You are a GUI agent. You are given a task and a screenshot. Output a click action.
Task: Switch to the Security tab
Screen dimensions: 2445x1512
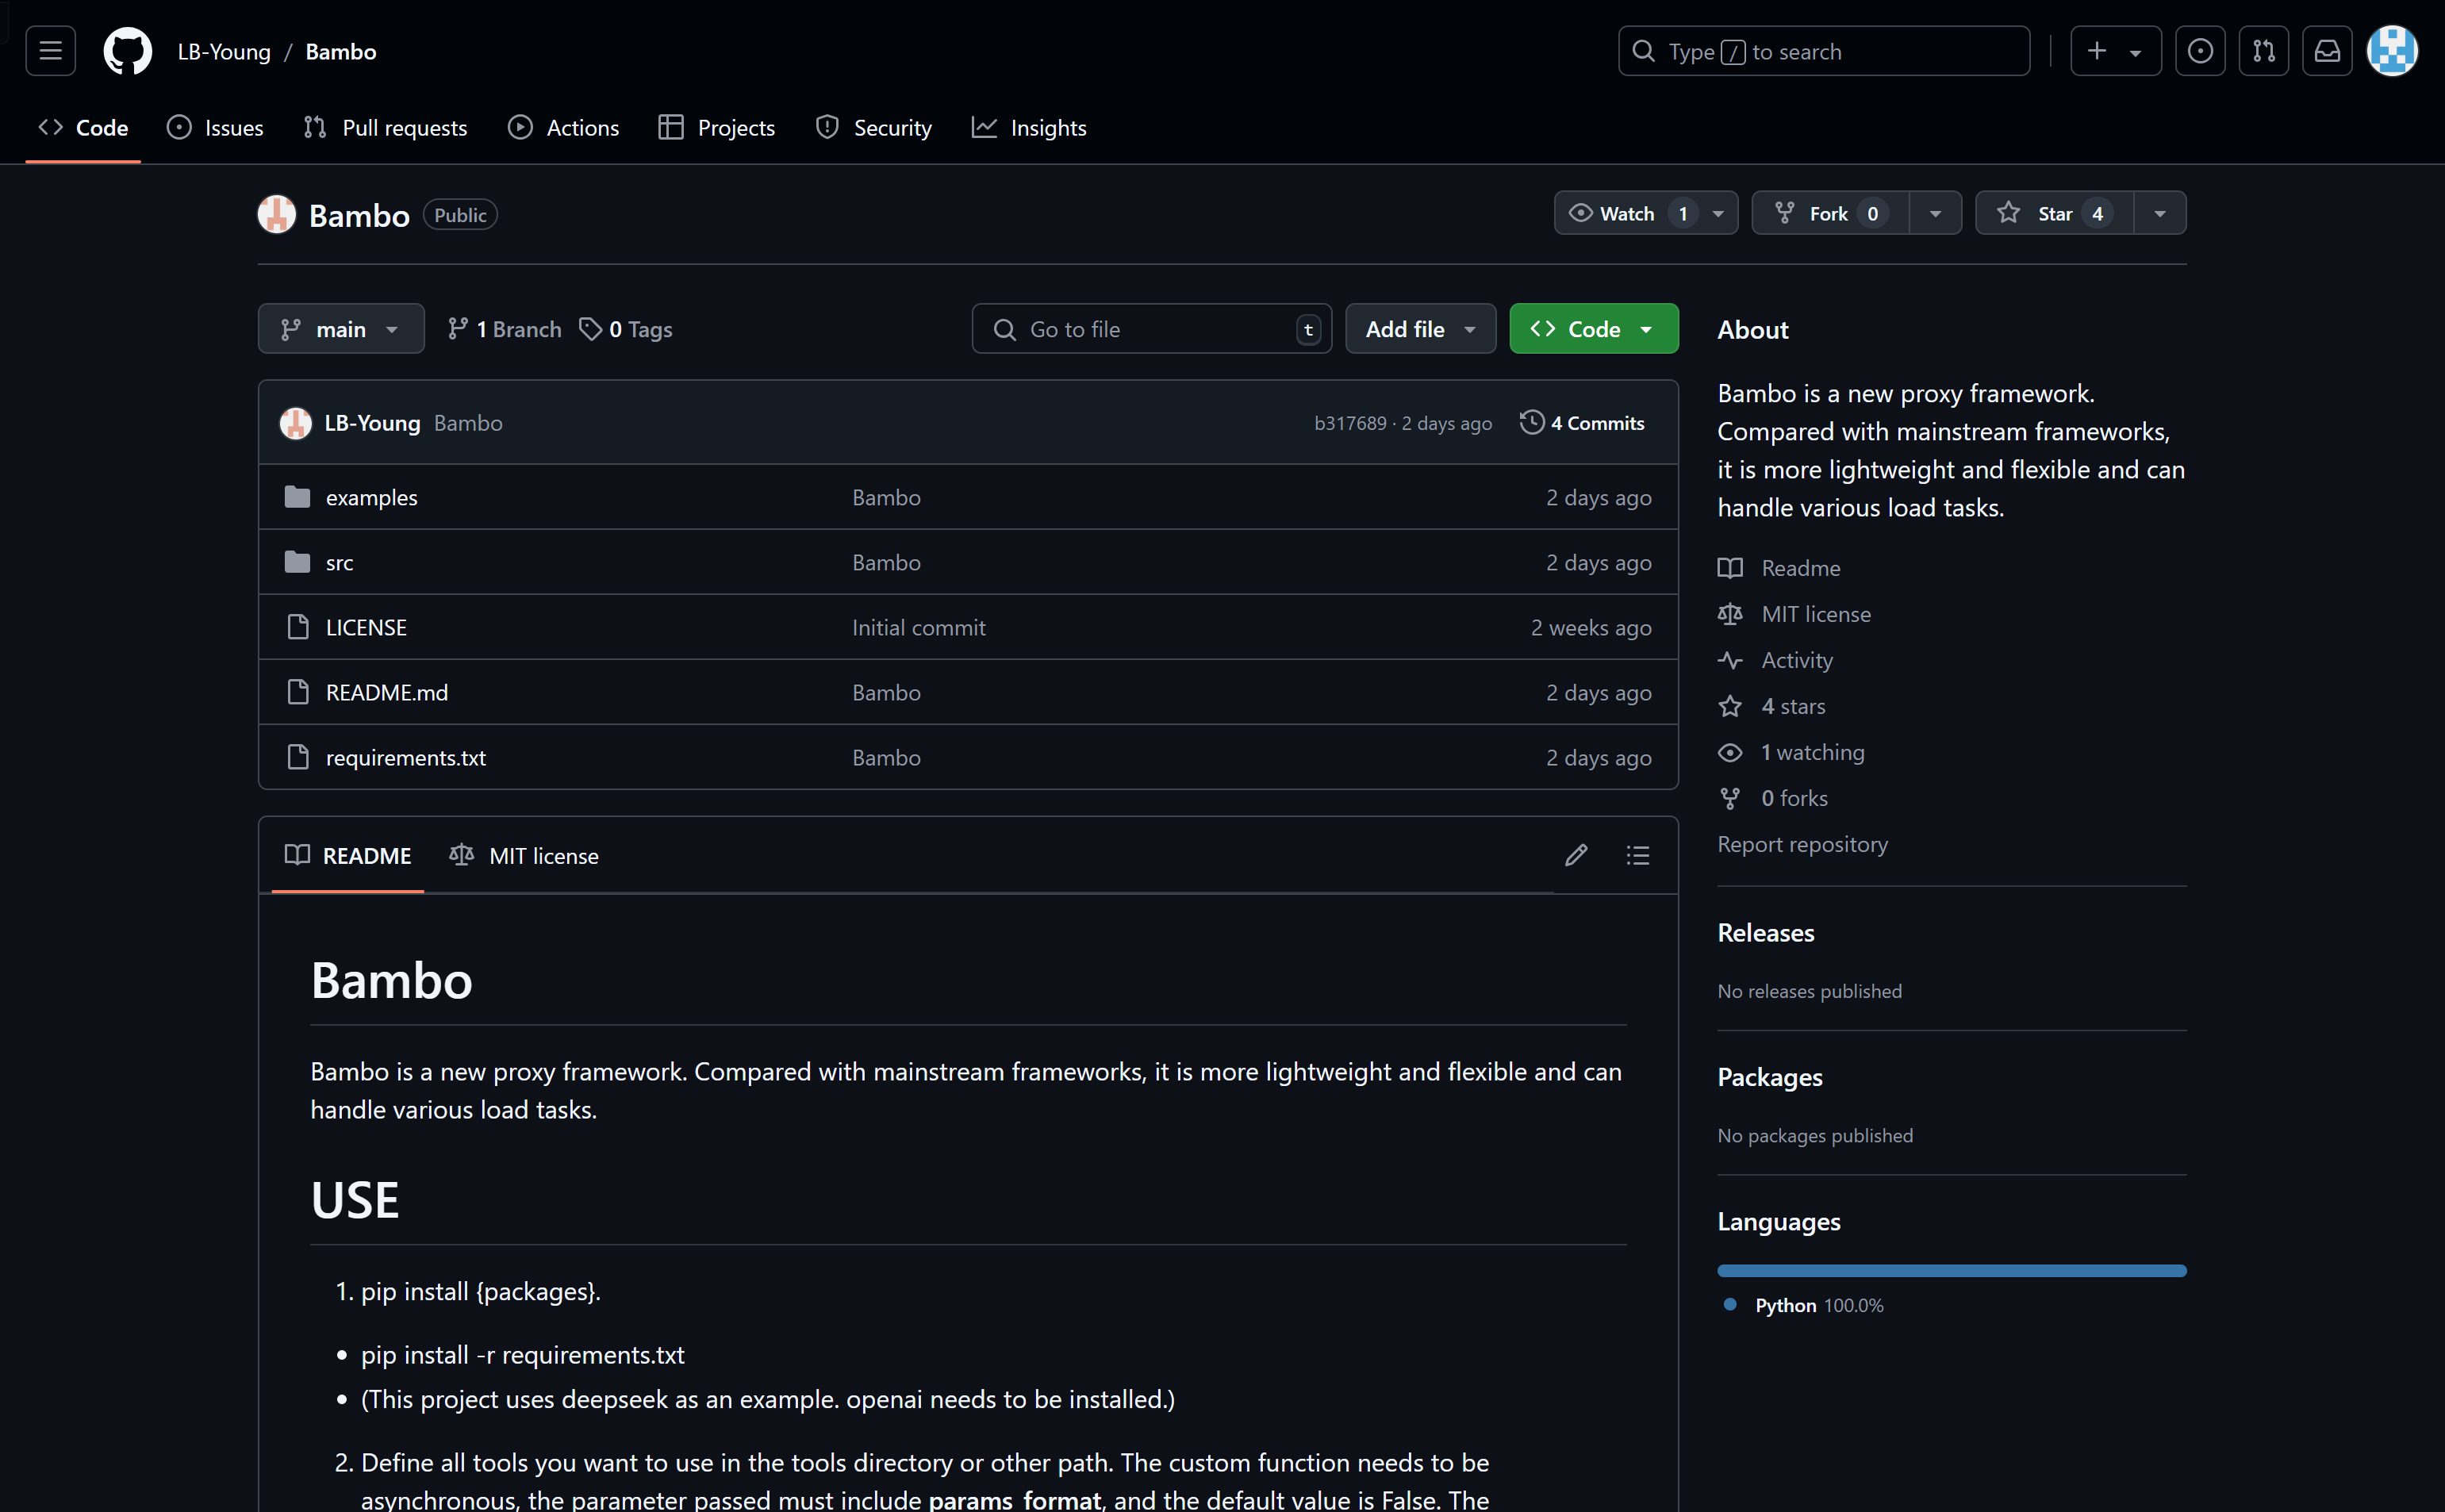tap(873, 127)
